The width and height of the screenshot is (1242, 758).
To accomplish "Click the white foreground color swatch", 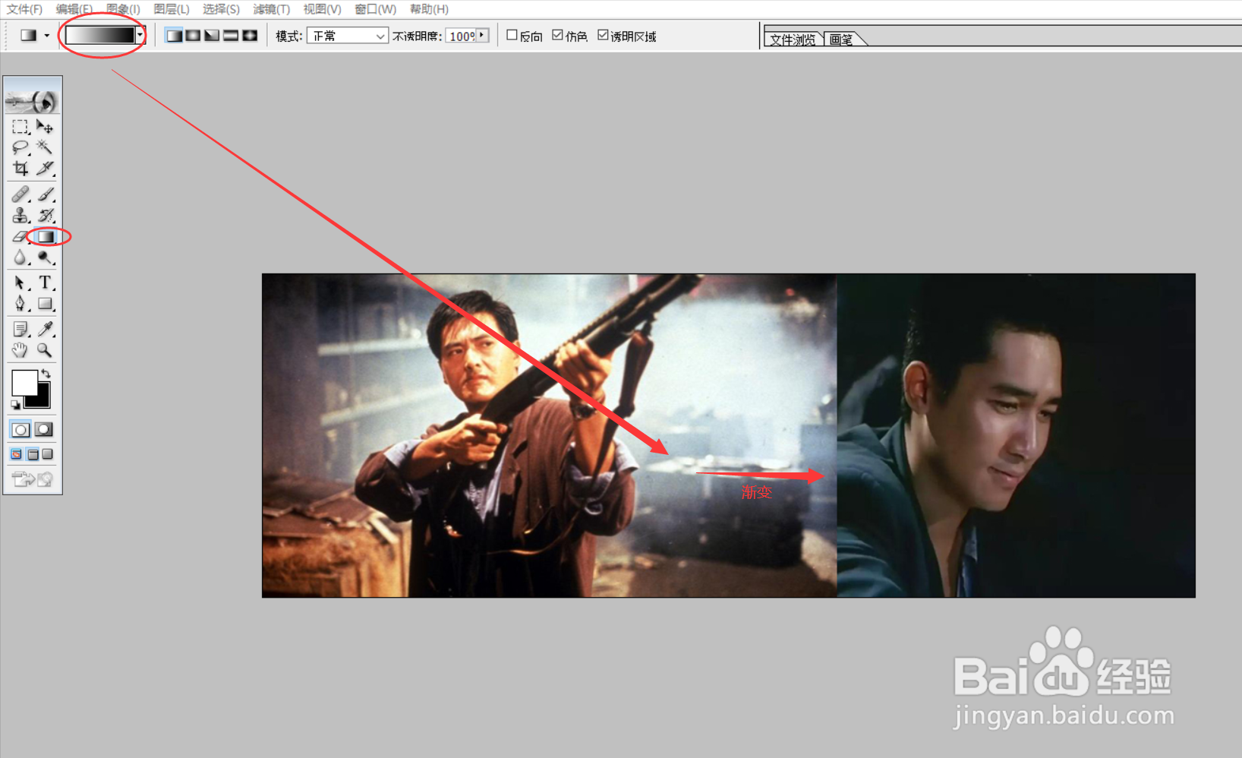I will click(x=24, y=383).
